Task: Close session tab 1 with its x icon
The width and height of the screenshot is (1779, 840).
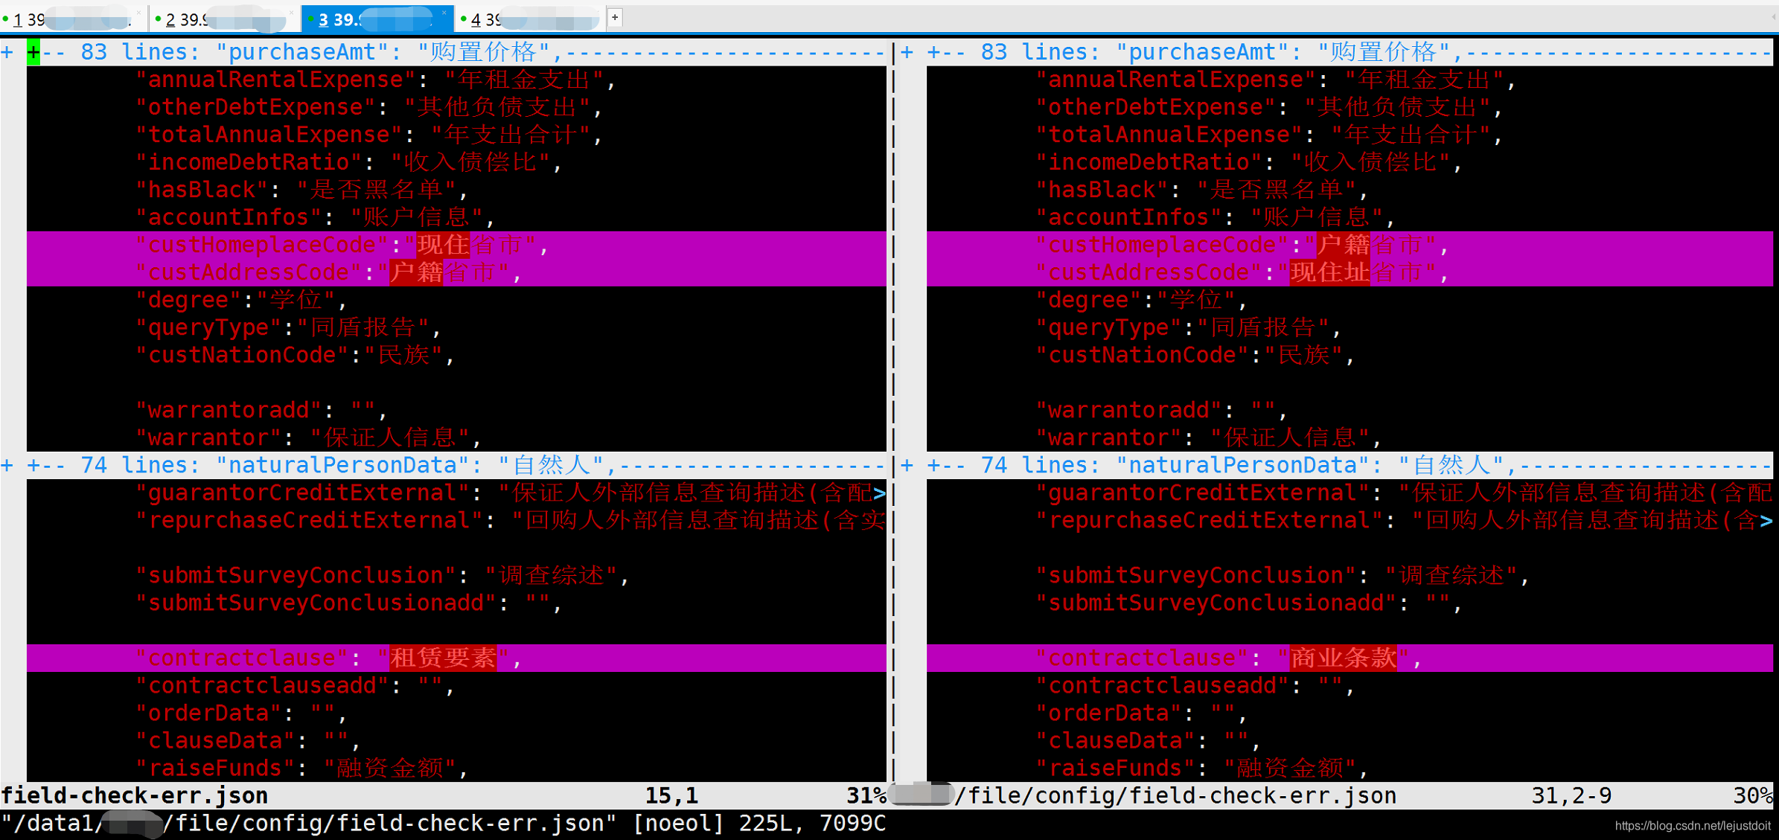Action: 138,13
